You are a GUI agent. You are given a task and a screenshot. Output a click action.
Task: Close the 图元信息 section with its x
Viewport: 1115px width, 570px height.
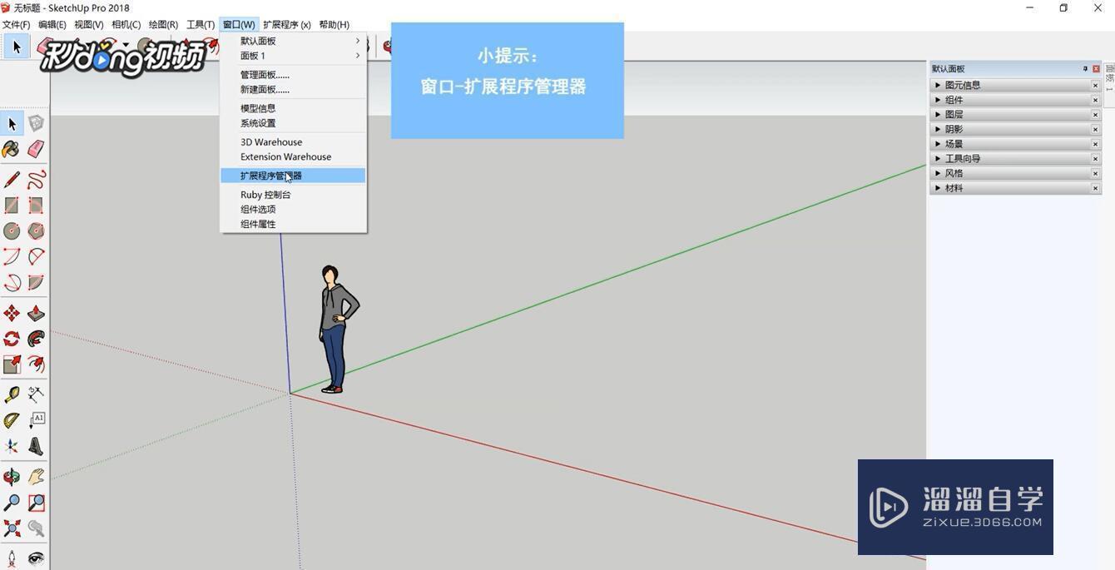[1095, 85]
